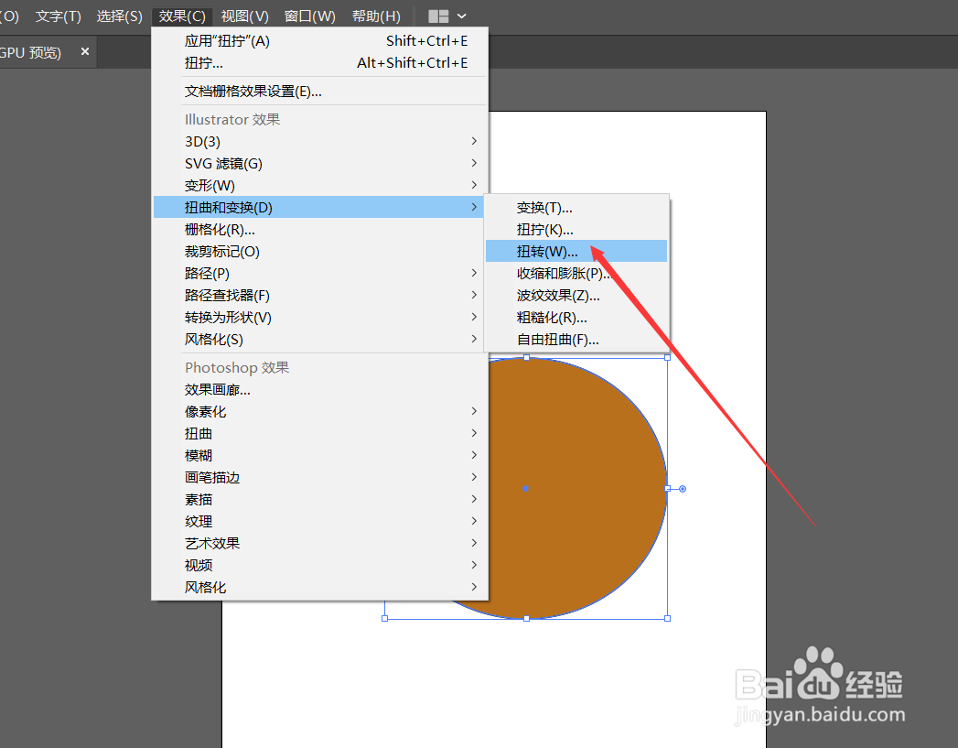
Task: Click the ellipse pie-angle widget handle
Action: 683,489
